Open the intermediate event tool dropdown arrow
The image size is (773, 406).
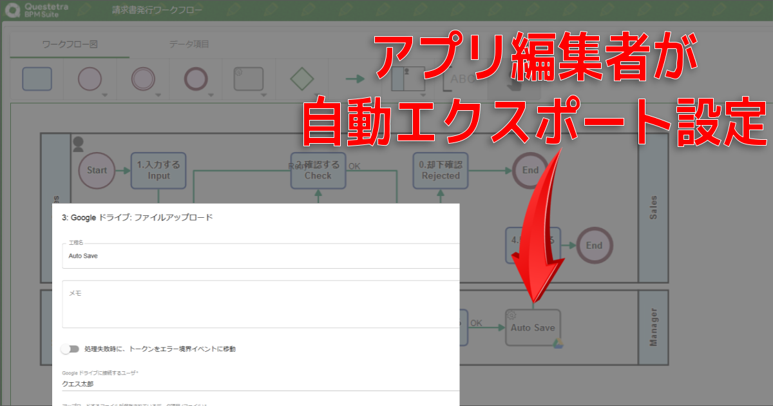point(157,95)
